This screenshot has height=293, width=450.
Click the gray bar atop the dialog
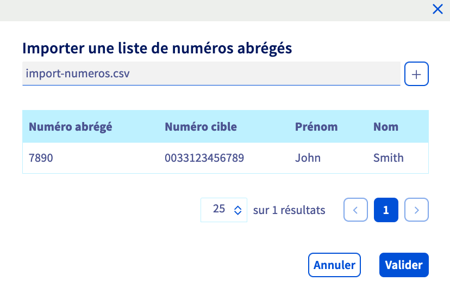click(217, 10)
